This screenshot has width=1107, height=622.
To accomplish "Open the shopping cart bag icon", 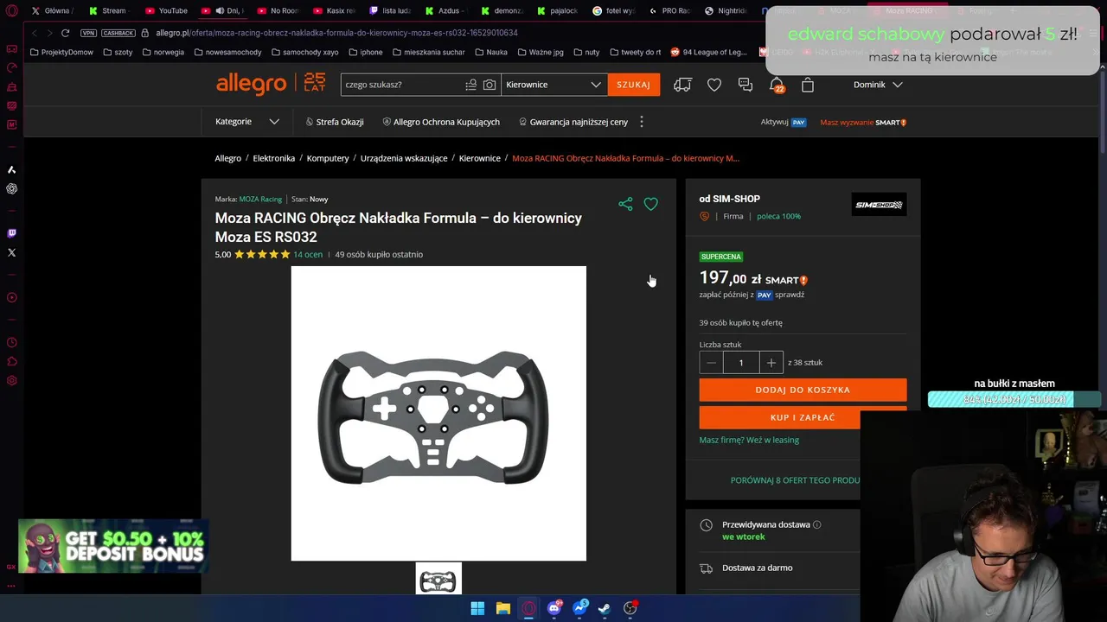I will click(x=808, y=85).
